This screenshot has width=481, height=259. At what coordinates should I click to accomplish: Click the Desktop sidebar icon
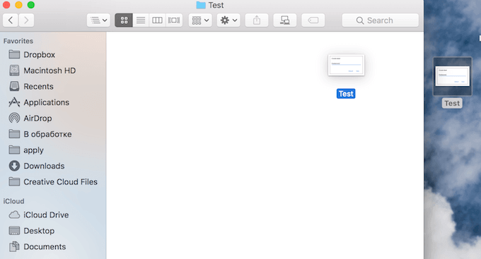tap(14, 231)
